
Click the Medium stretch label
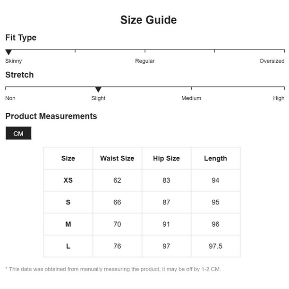pos(191,98)
